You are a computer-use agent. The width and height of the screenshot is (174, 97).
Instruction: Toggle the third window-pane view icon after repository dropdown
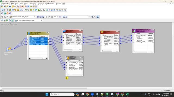43,17
